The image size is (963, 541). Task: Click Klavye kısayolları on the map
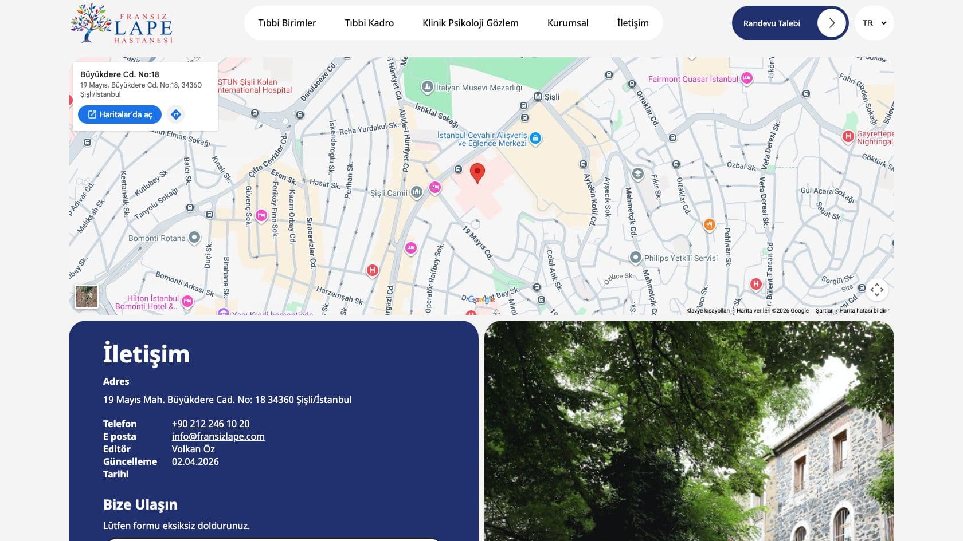[708, 310]
